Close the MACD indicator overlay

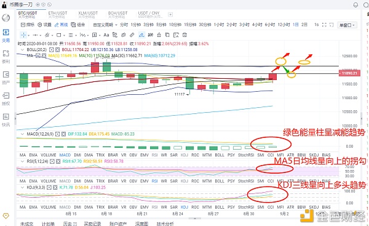coord(63,134)
